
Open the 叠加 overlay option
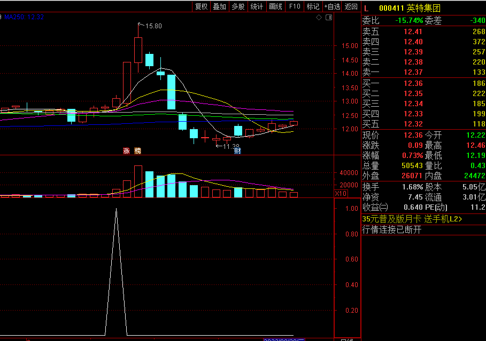219,6
